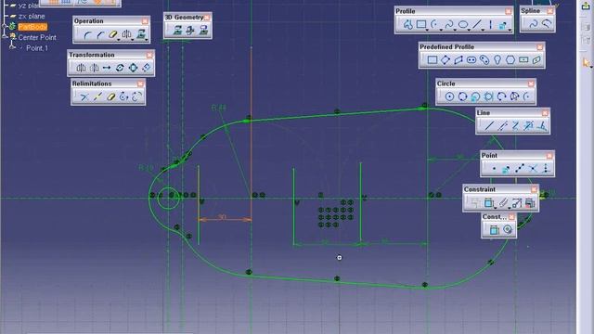Click fifth icon in Circle toolbar
Image resolution: width=594 pixels, height=334 pixels.
[501, 96]
